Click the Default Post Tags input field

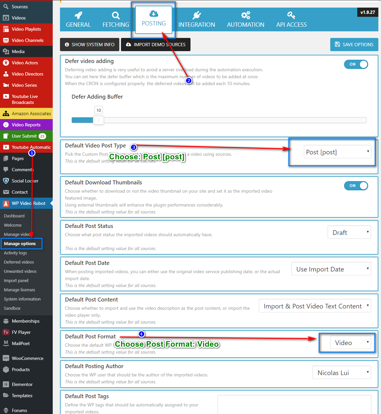click(x=294, y=404)
